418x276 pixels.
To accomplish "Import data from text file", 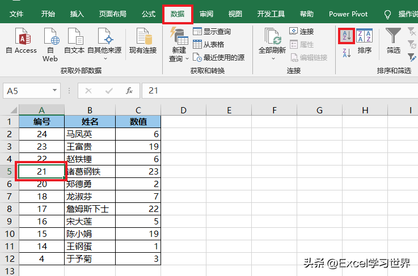I will click(74, 41).
